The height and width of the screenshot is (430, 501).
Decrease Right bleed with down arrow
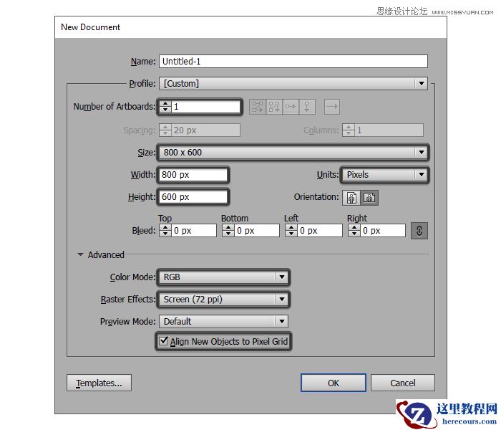[354, 234]
